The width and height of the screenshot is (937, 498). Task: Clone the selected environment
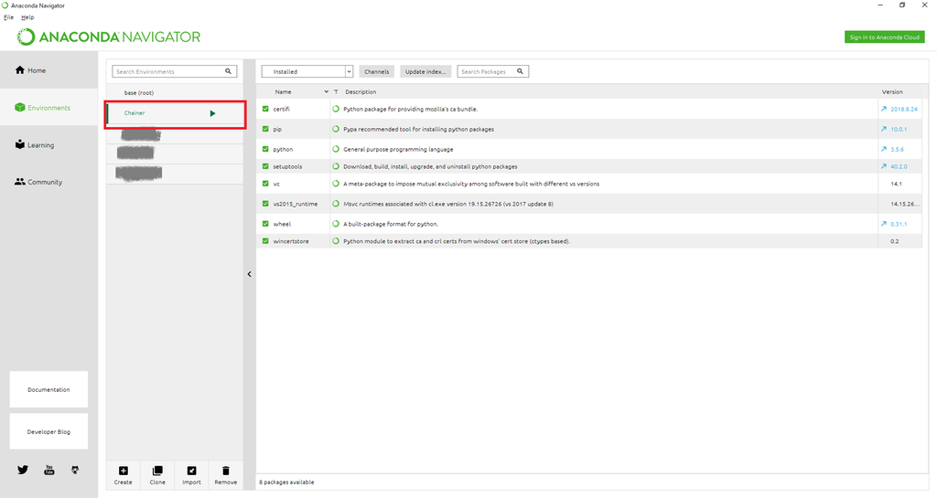(x=157, y=475)
